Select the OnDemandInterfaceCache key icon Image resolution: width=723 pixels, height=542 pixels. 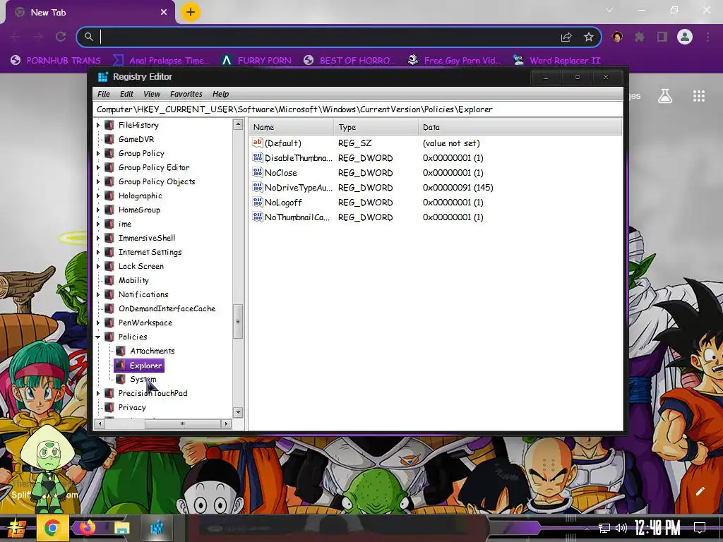coord(109,308)
